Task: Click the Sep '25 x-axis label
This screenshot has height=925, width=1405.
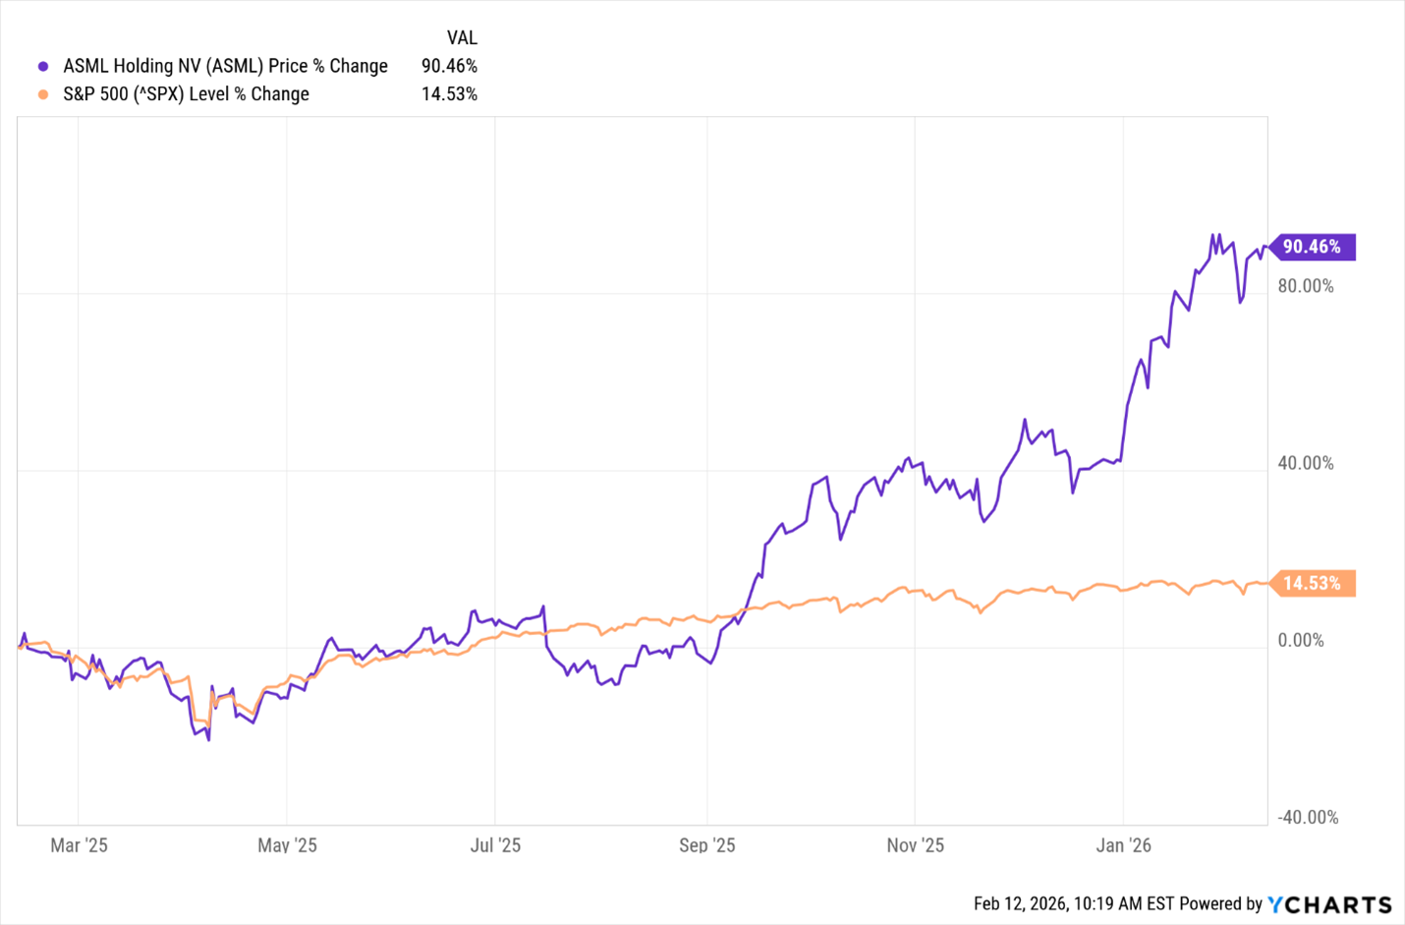Action: (706, 845)
